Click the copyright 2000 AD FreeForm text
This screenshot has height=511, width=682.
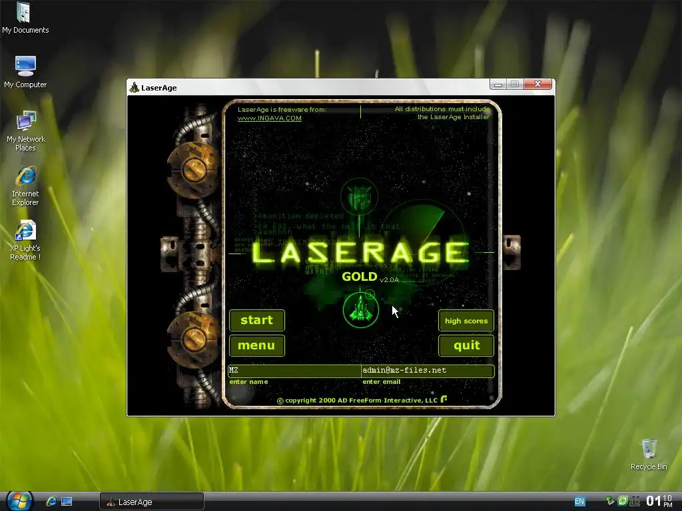[x=357, y=400]
